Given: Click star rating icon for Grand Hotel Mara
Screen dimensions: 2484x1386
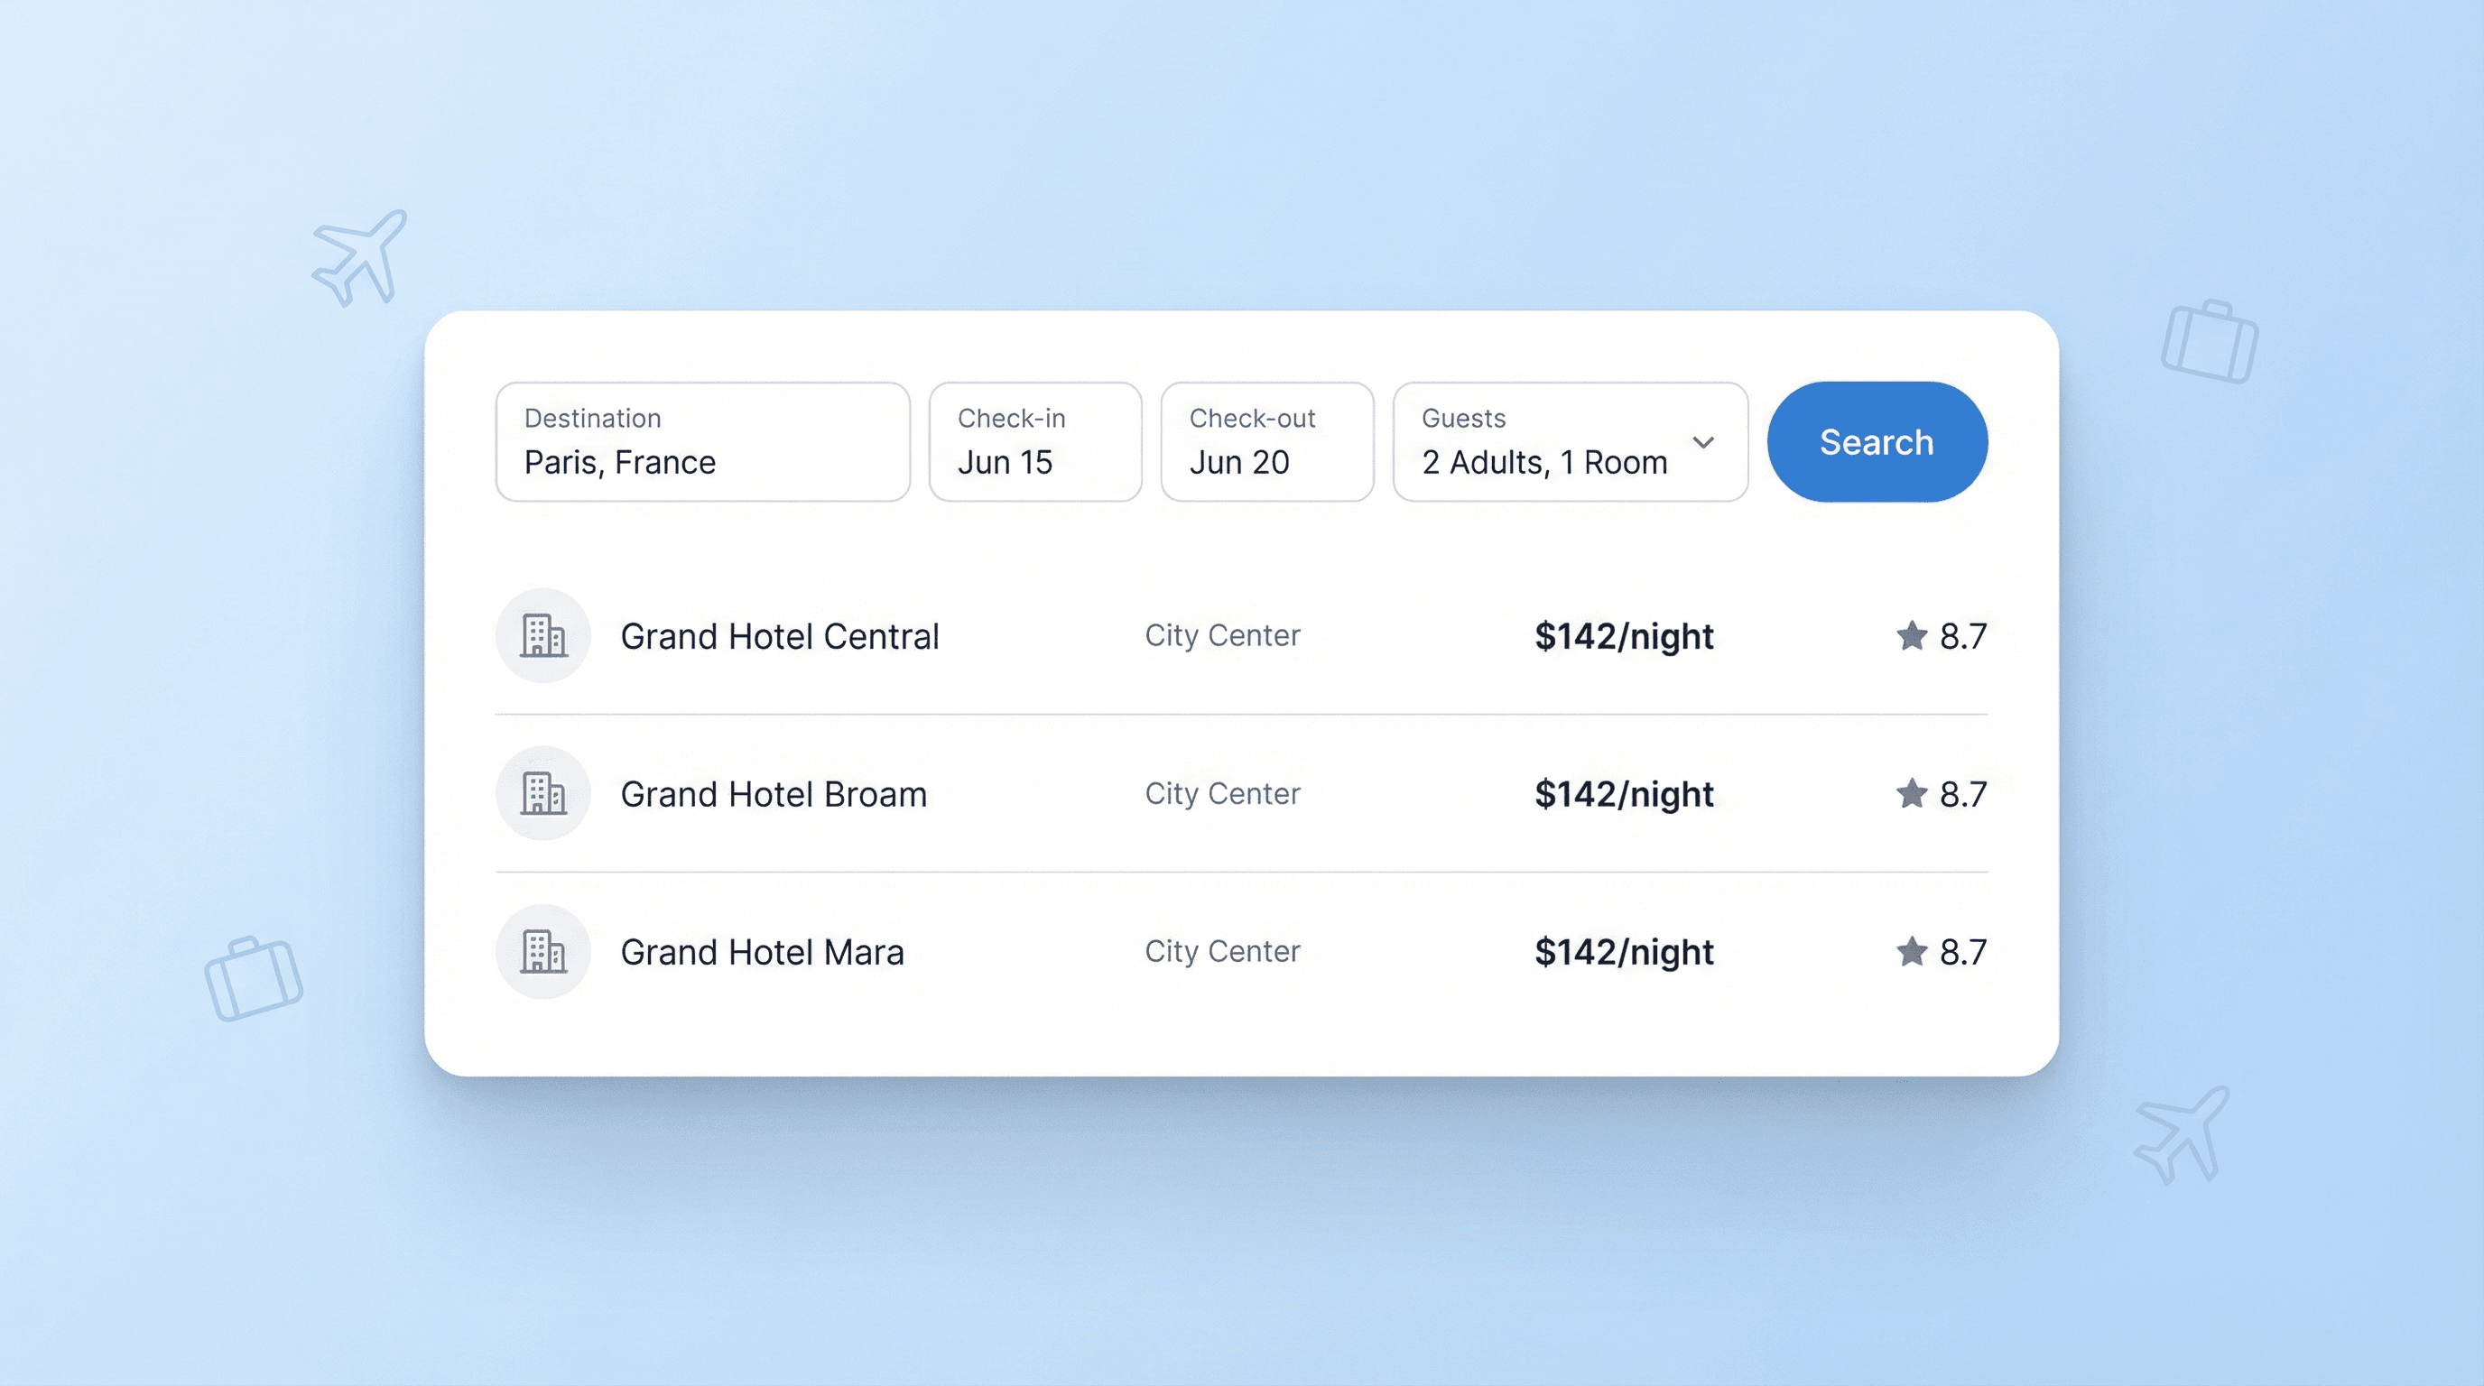Looking at the screenshot, I should pyautogui.click(x=1911, y=952).
